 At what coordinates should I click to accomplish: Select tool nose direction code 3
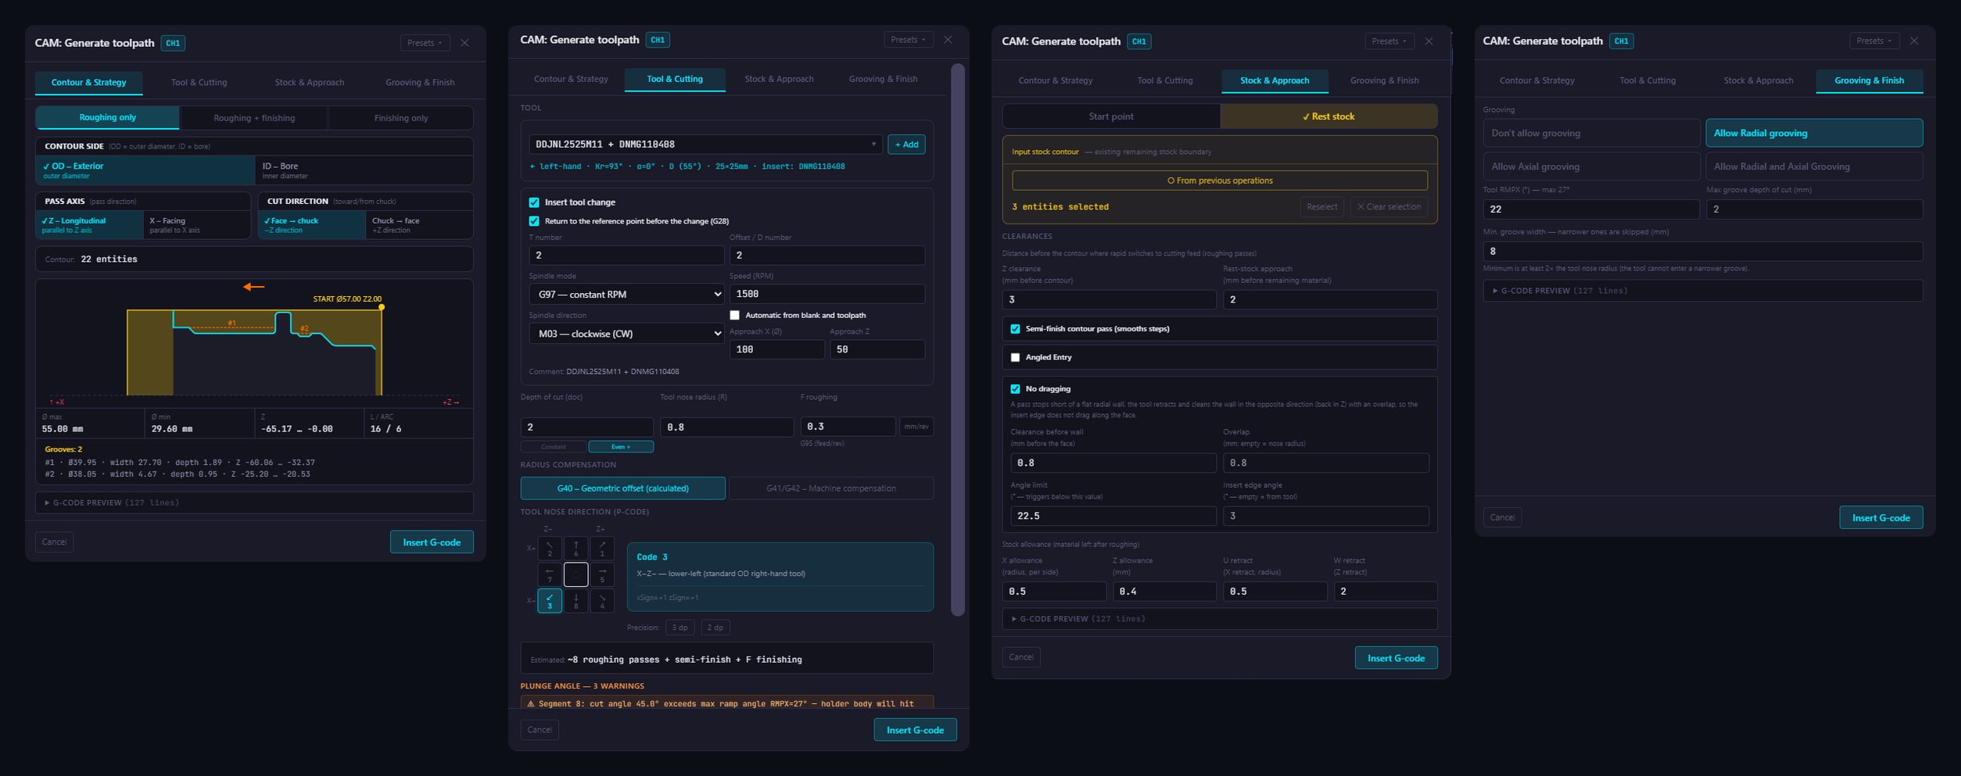click(549, 600)
